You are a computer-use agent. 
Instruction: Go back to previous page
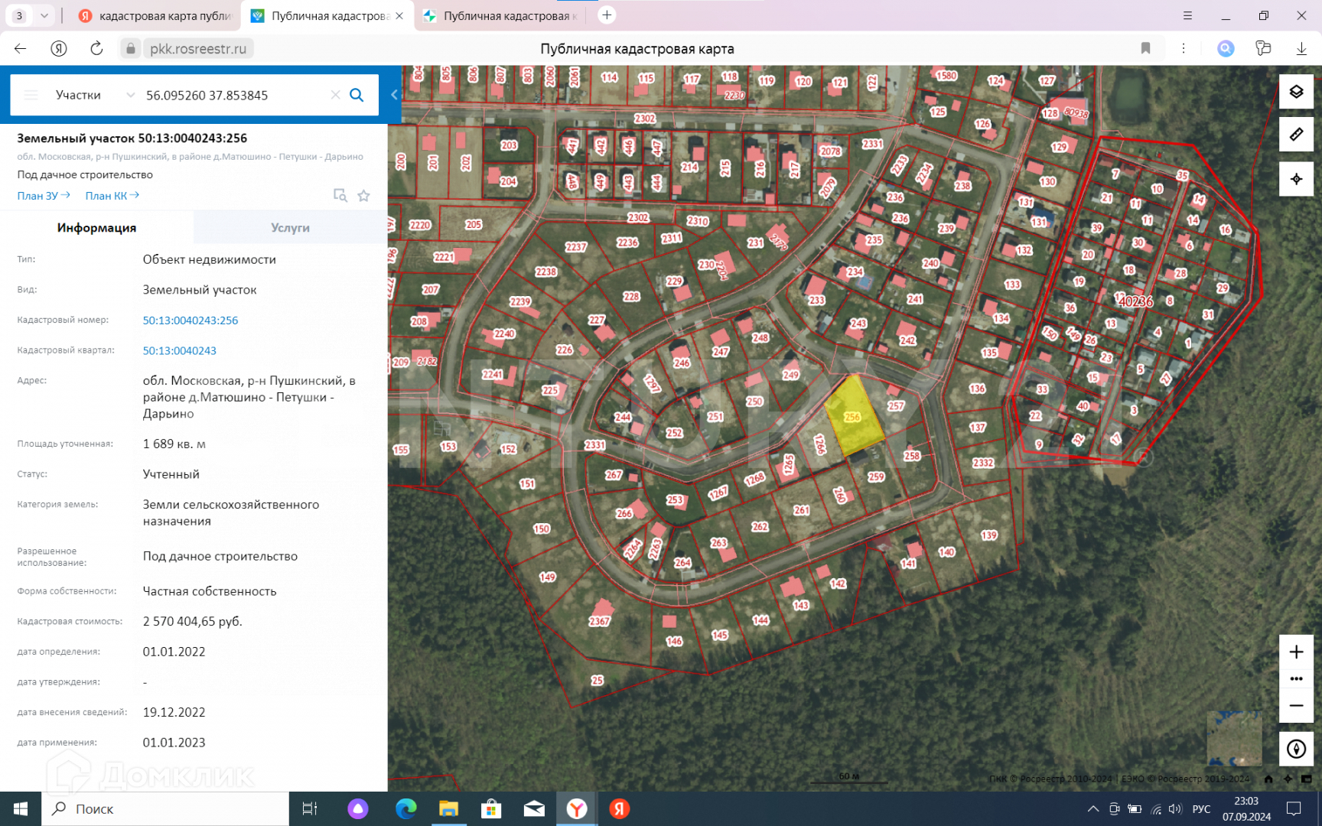(21, 49)
